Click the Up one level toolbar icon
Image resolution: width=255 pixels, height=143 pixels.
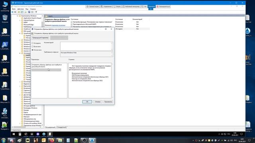19,12
